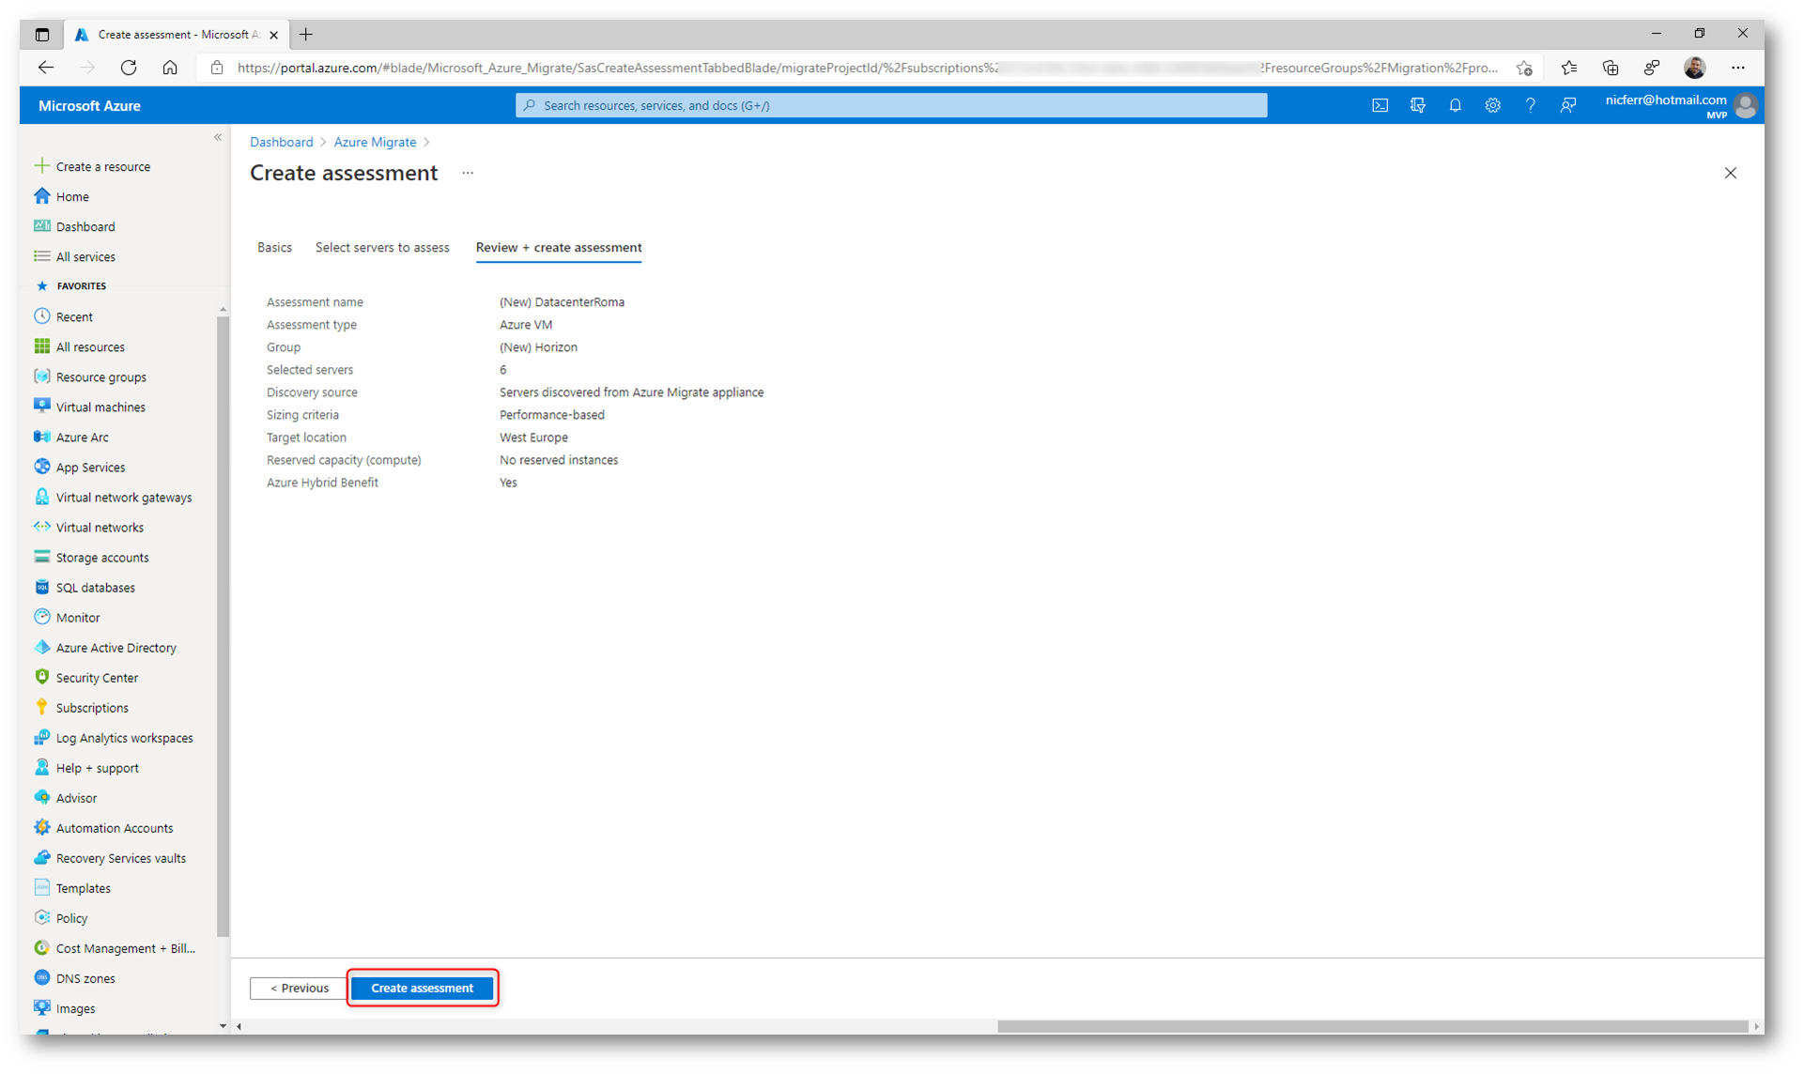Close the Create assessment blade
Screen dimensions: 1804x1074
(1730, 173)
